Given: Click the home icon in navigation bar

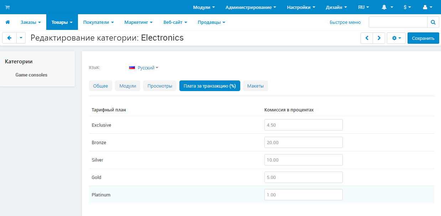Looking at the screenshot, I should (7, 22).
